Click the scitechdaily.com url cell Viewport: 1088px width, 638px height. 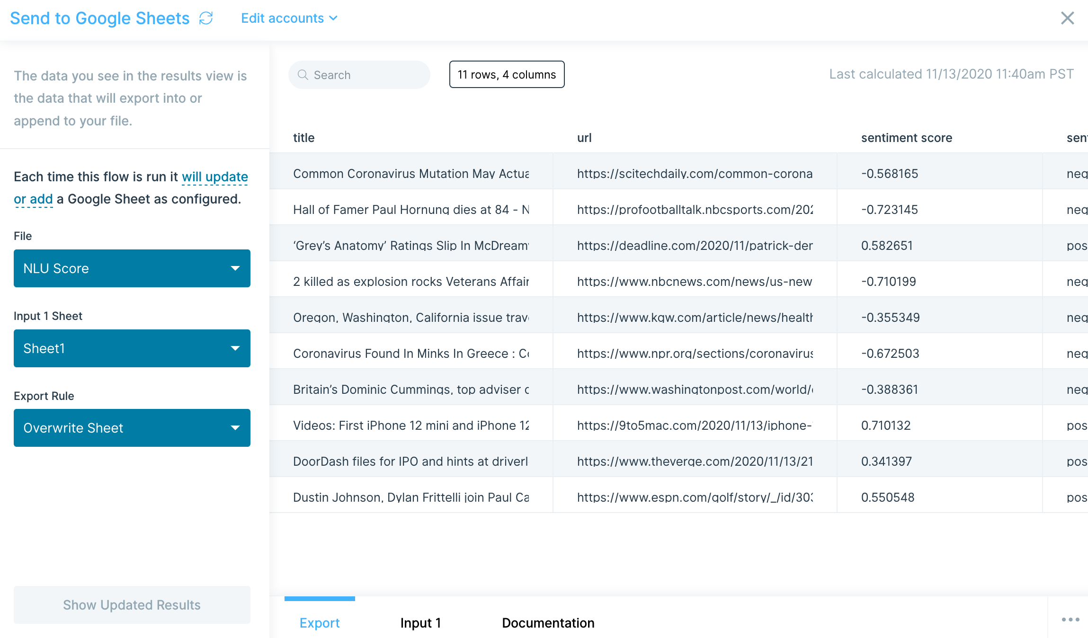(x=695, y=174)
